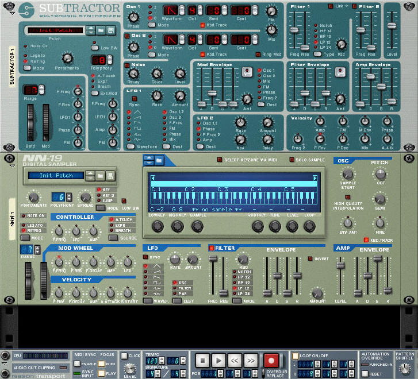This screenshot has height=379, width=418.
Task: Click the Filter 1 Freq slider
Action: (294, 29)
